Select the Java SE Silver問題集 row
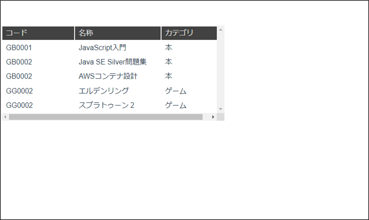369x220 pixels. (113, 62)
